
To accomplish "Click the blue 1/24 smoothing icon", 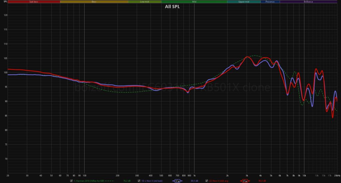I will point(177,181).
